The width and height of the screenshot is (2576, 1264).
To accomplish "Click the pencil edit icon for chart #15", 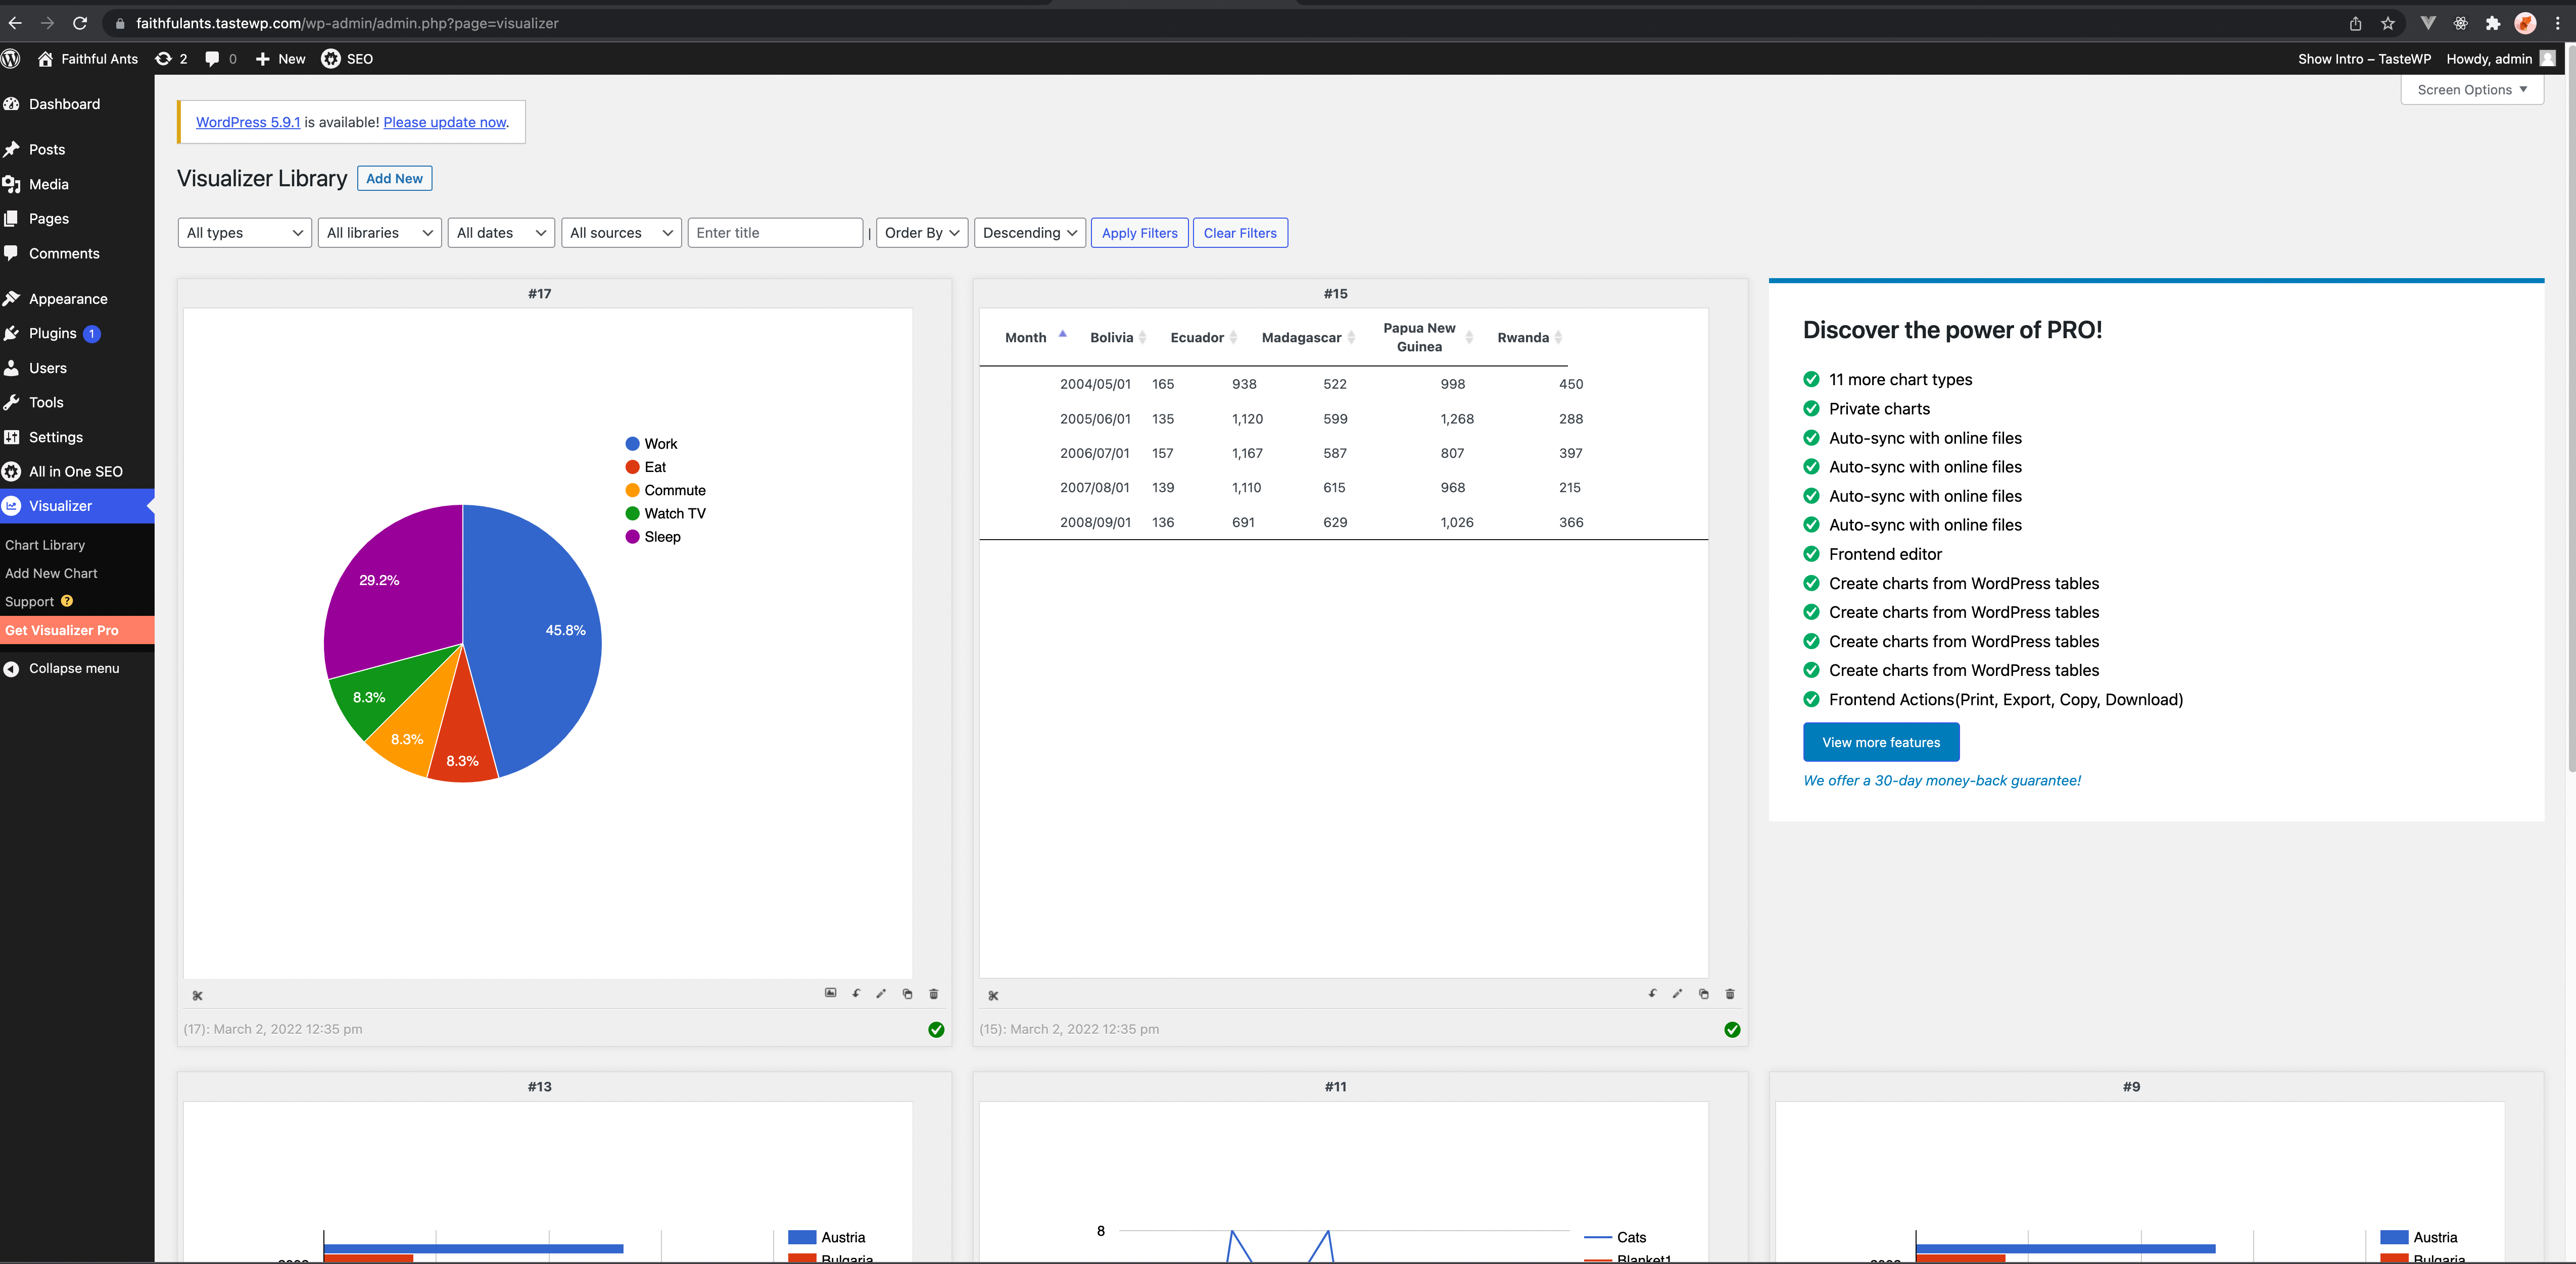I will coord(1677,993).
